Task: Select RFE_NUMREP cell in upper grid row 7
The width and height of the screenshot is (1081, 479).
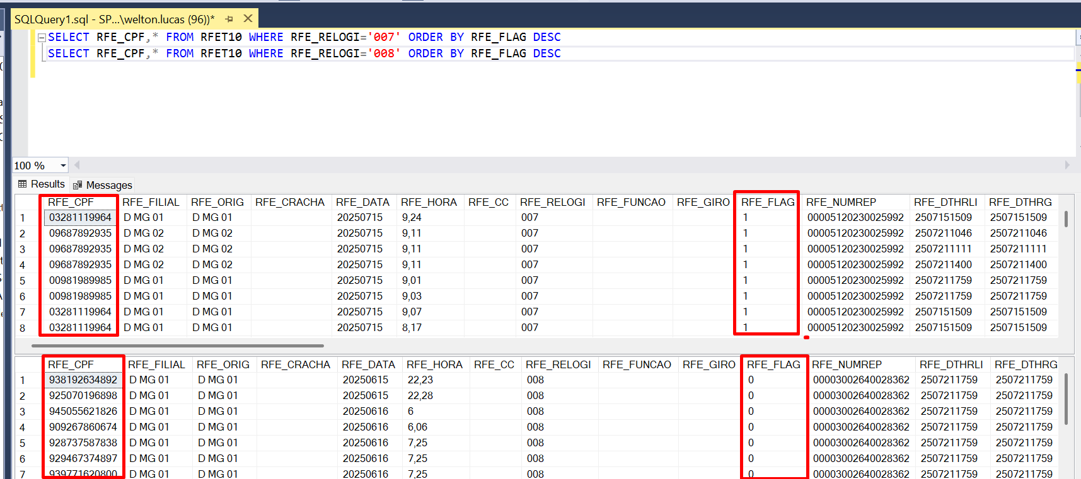Action: (855, 312)
